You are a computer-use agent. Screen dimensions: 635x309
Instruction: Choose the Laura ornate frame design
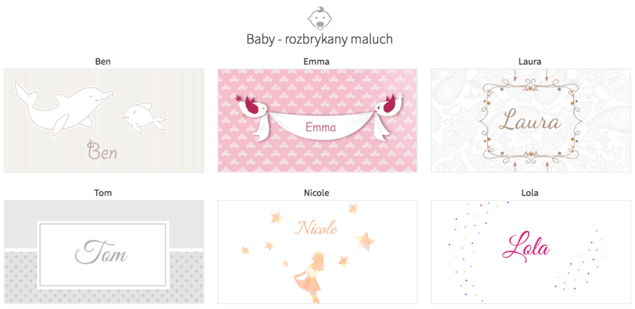point(530,121)
